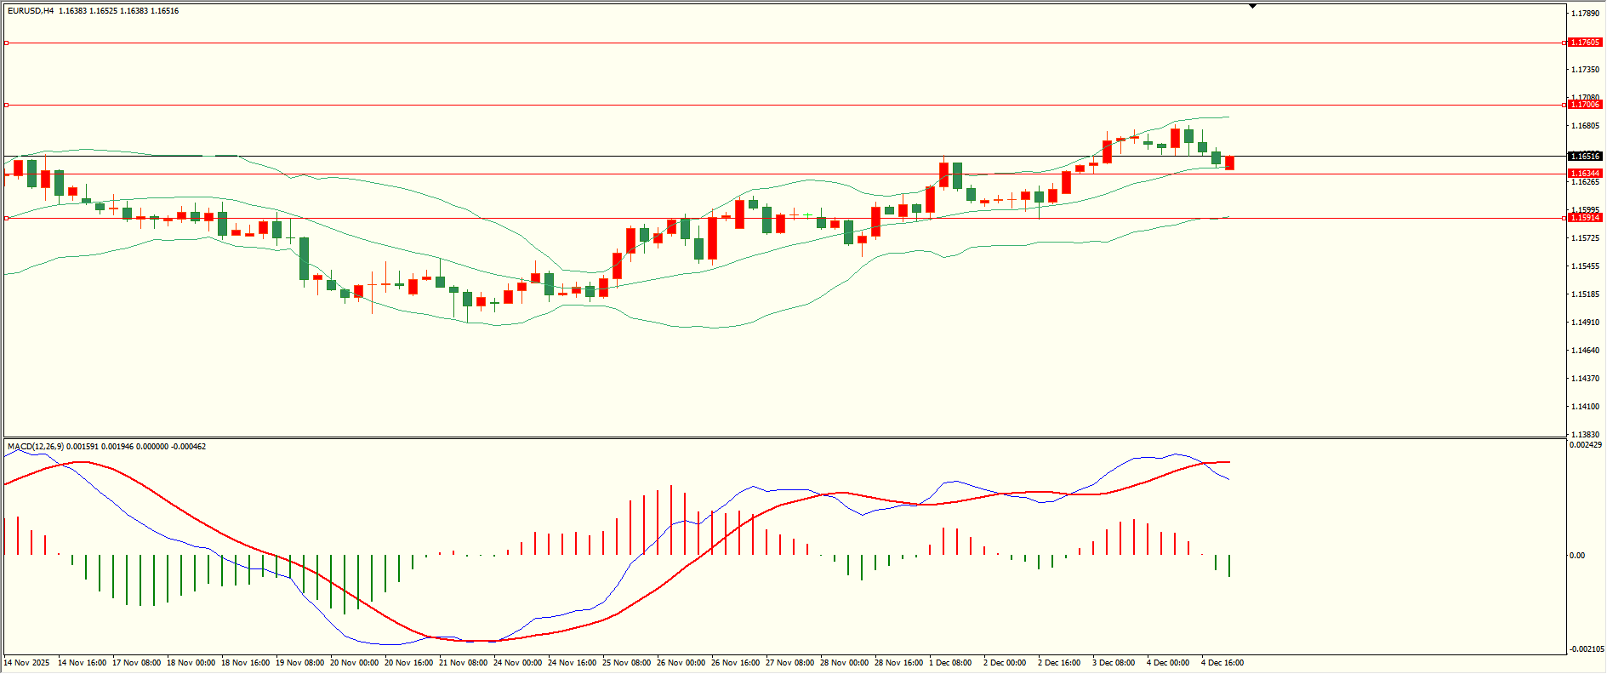Click the 25 Nov 08:00 time axis label
Image resolution: width=1607 pixels, height=674 pixels.
tap(626, 663)
